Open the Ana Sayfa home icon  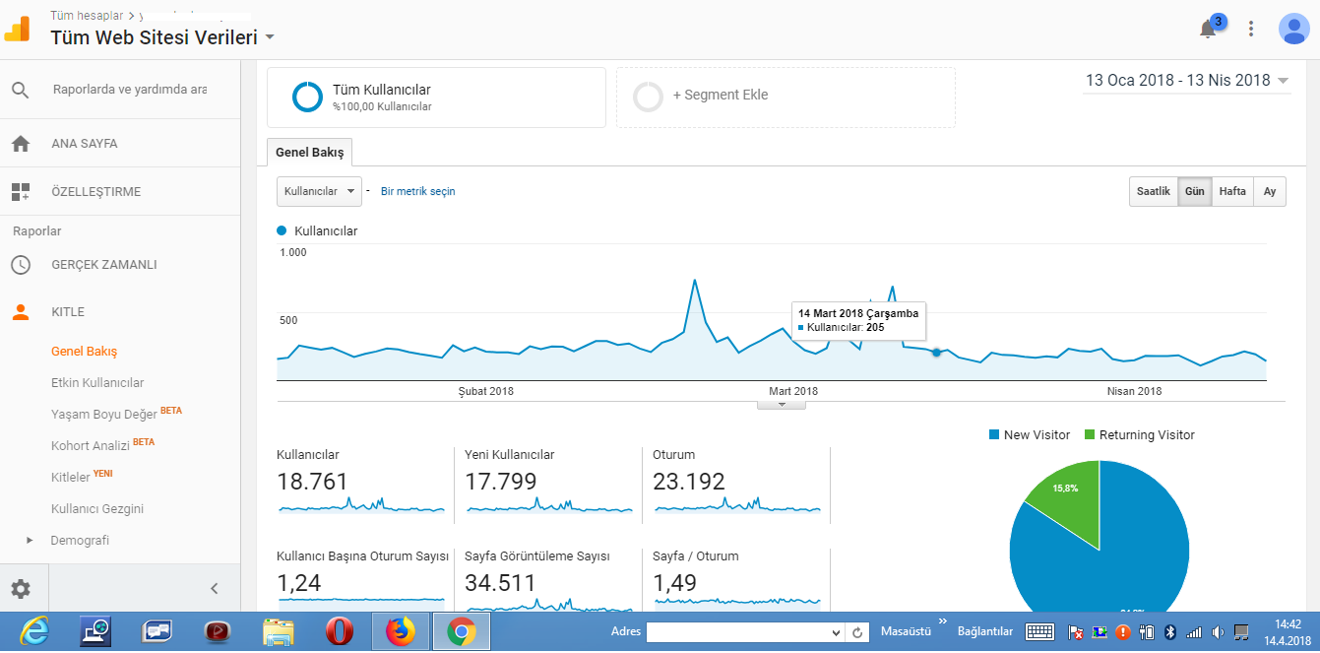point(21,144)
